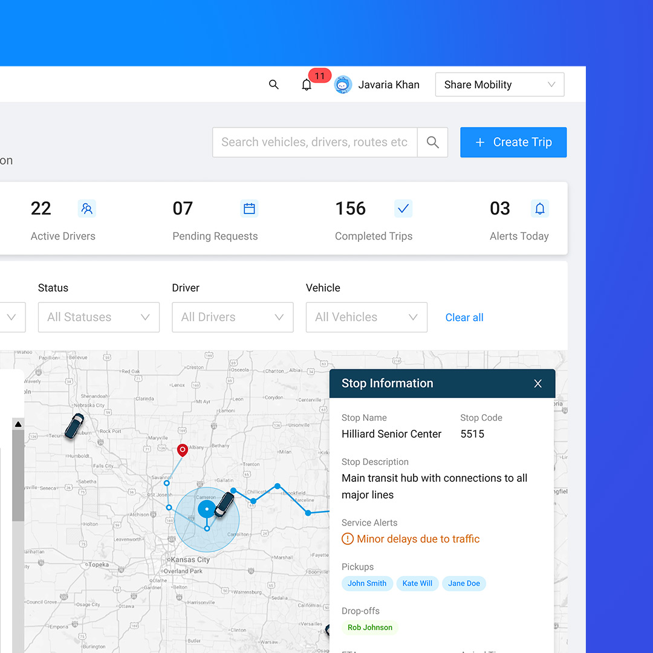Screen dimensions: 653x653
Task: Click the Pending Requests calendar icon
Action: point(249,208)
